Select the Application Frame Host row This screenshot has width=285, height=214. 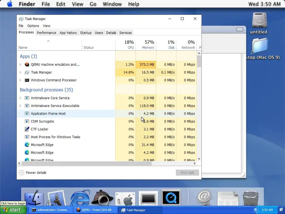[x=107, y=114]
